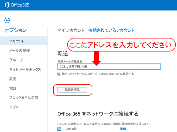Viewport: 177px width, 132px height.
Task: Go back using the circled arrow icon
Action: pos(7,20)
